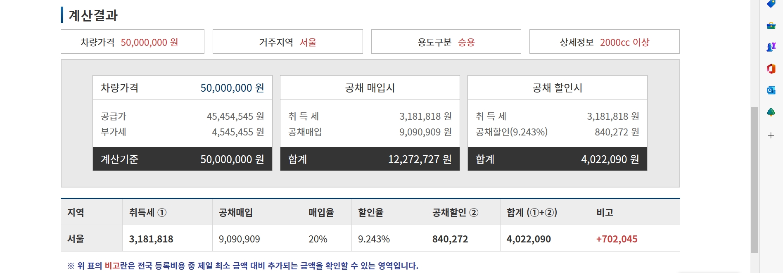Viewport: 783px width, 273px height.
Task: Click the 공채매입 amount 9,090,909 원 in card
Action: (x=425, y=132)
